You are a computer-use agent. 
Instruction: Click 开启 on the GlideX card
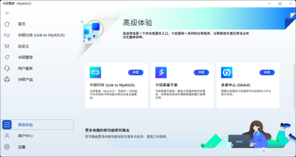(267, 72)
